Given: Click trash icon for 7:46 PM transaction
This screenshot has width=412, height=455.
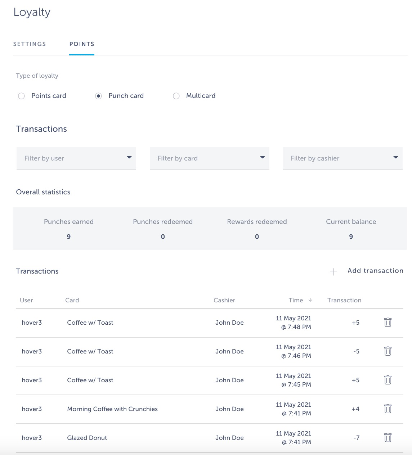Looking at the screenshot, I should point(388,351).
